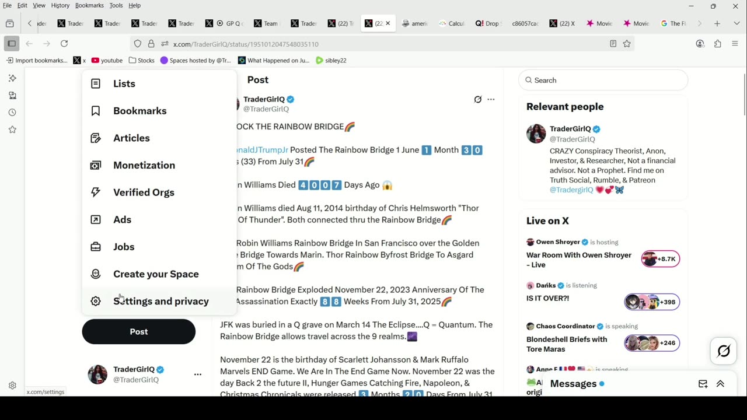This screenshot has width=747, height=420.
Task: Click the @TradergirlQ link in bio
Action: [571, 190]
